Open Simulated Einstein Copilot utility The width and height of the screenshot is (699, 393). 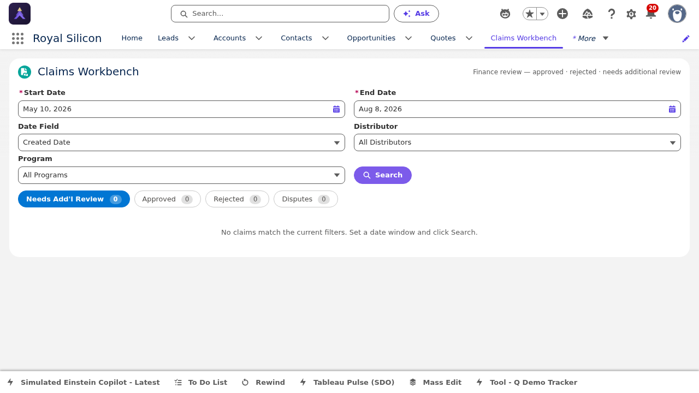[x=84, y=383]
